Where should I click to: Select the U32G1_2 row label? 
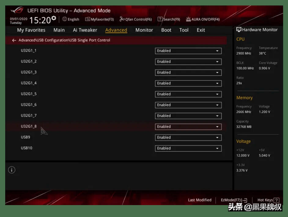tap(29, 61)
